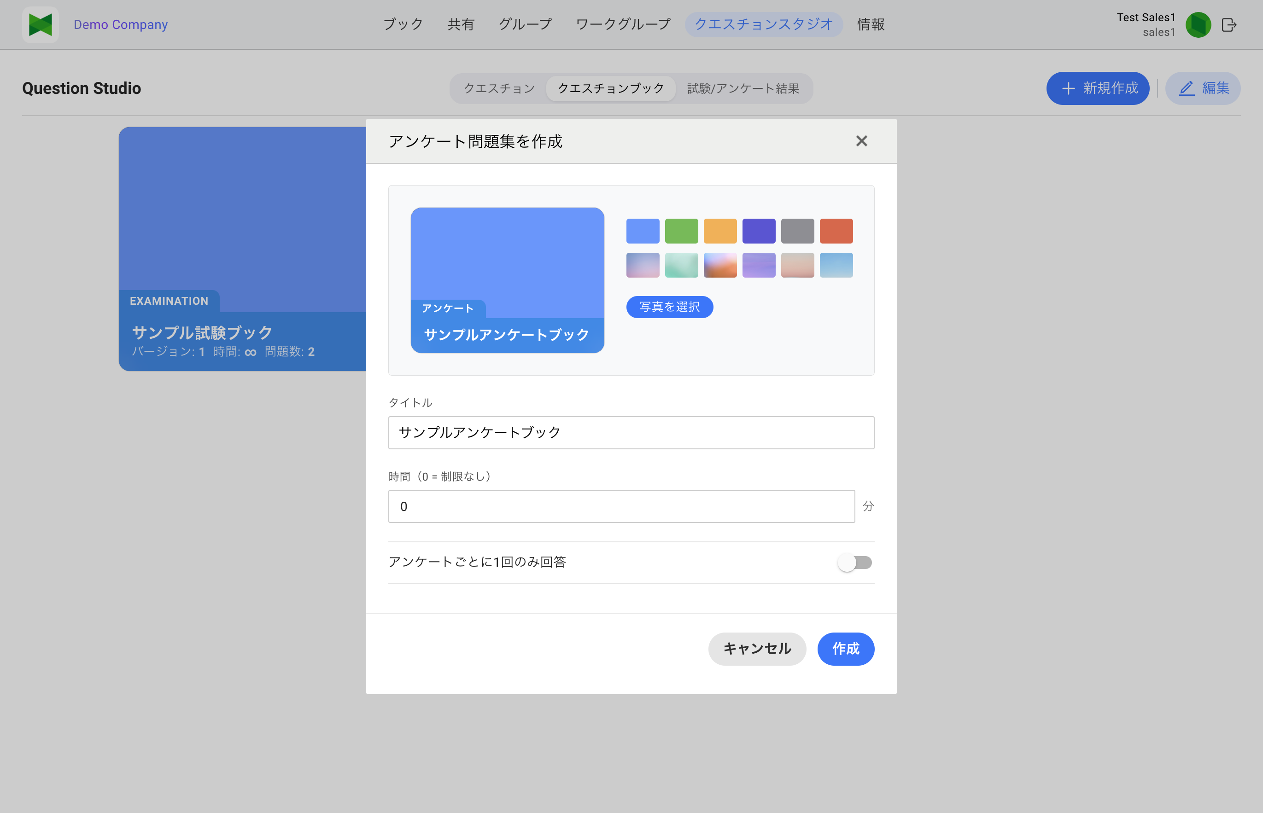Open the Demo Company link

coord(120,24)
